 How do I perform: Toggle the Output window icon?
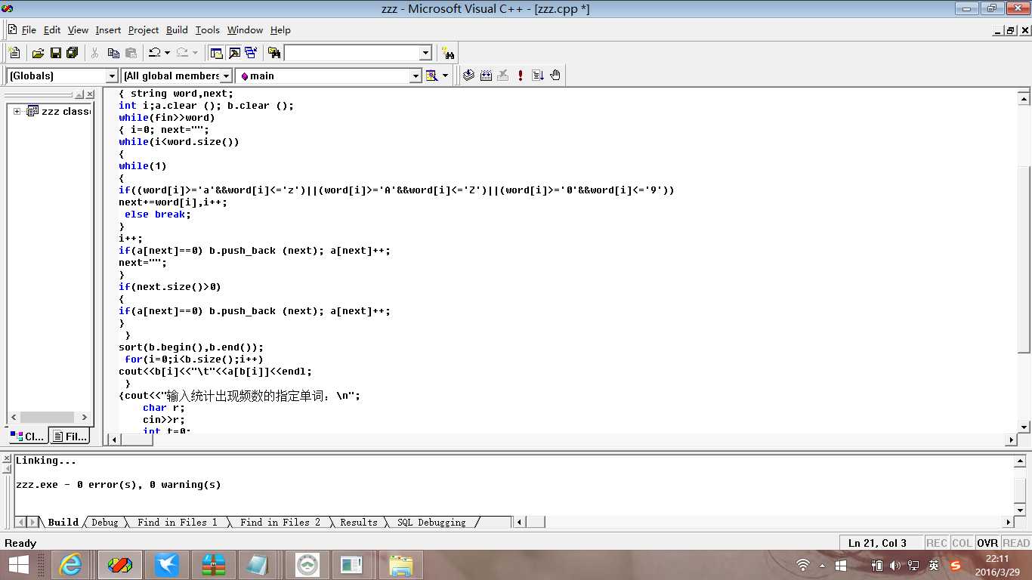click(234, 53)
